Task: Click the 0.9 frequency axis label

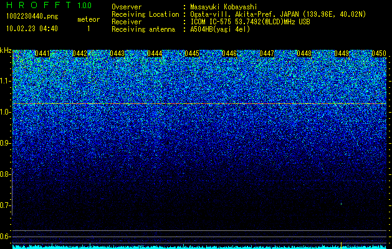Action: click(4, 143)
